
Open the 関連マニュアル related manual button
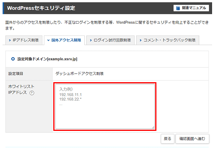tap(191, 8)
